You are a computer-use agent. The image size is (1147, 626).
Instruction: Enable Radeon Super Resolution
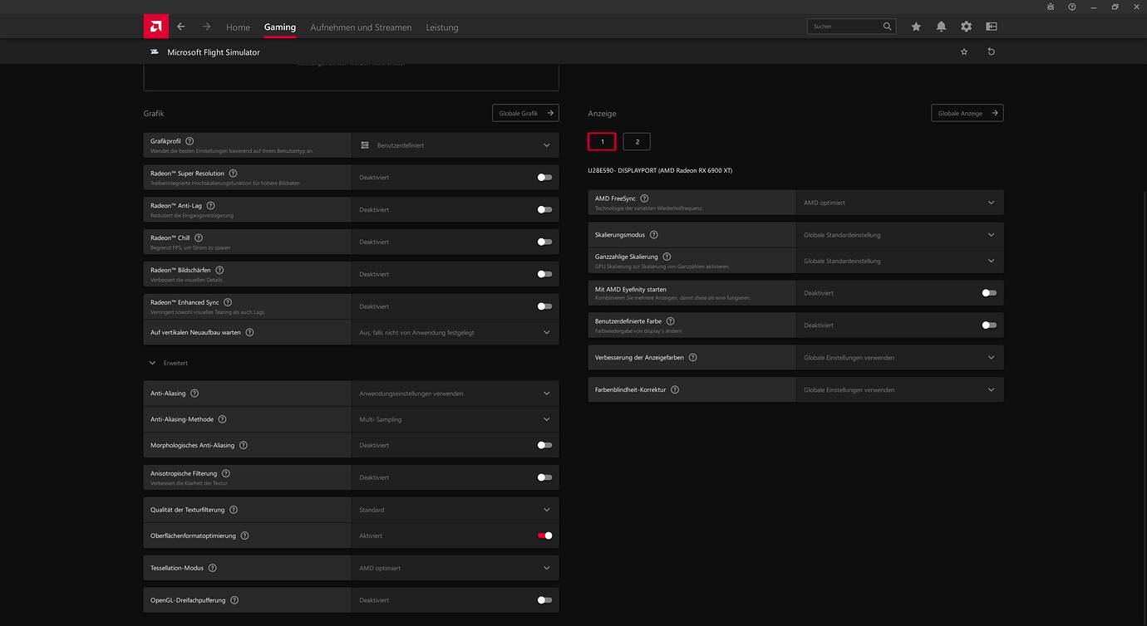click(x=544, y=177)
